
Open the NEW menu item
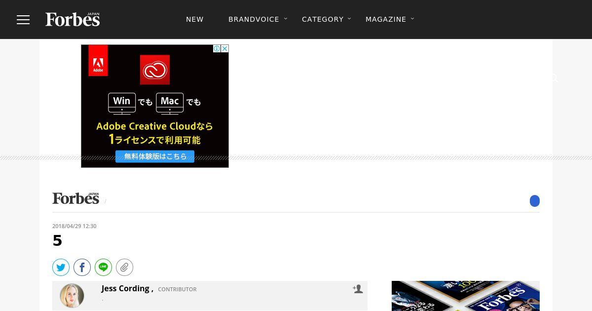(x=195, y=19)
